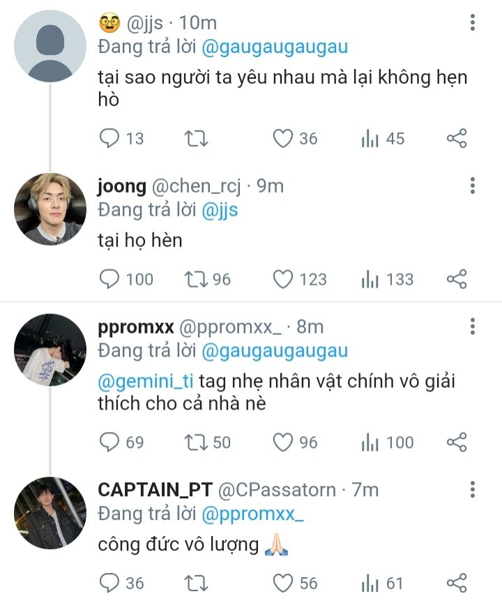
Task: Open ppromxx's avatar
Action: click(50, 349)
